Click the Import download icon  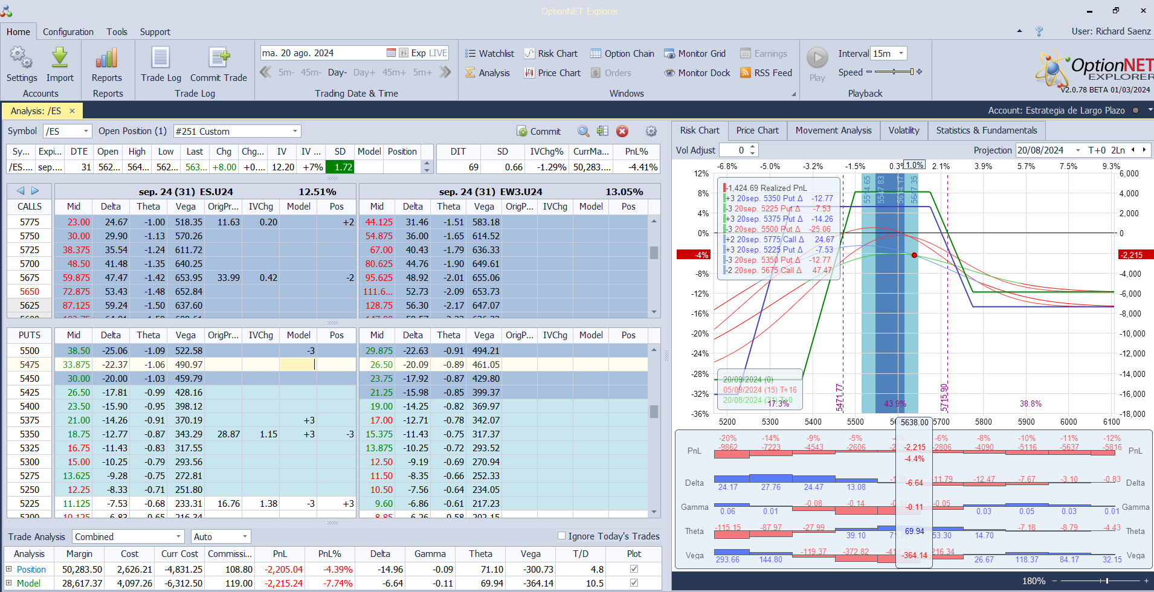60,58
